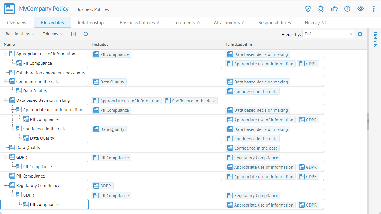Click the exclamation alert circle icon
381x214 pixels.
(x=347, y=9)
